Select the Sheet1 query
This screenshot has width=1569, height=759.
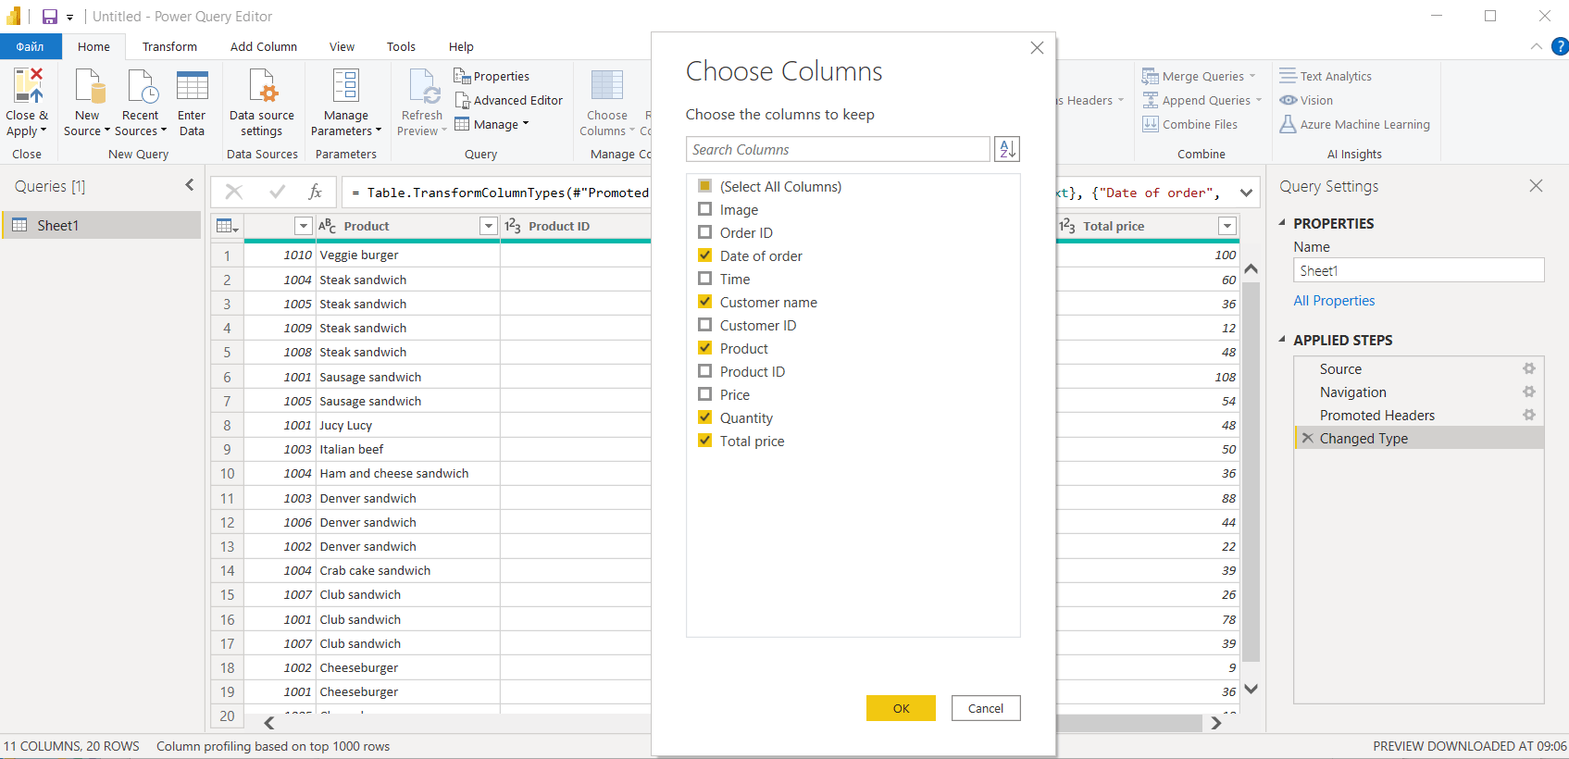click(x=101, y=225)
